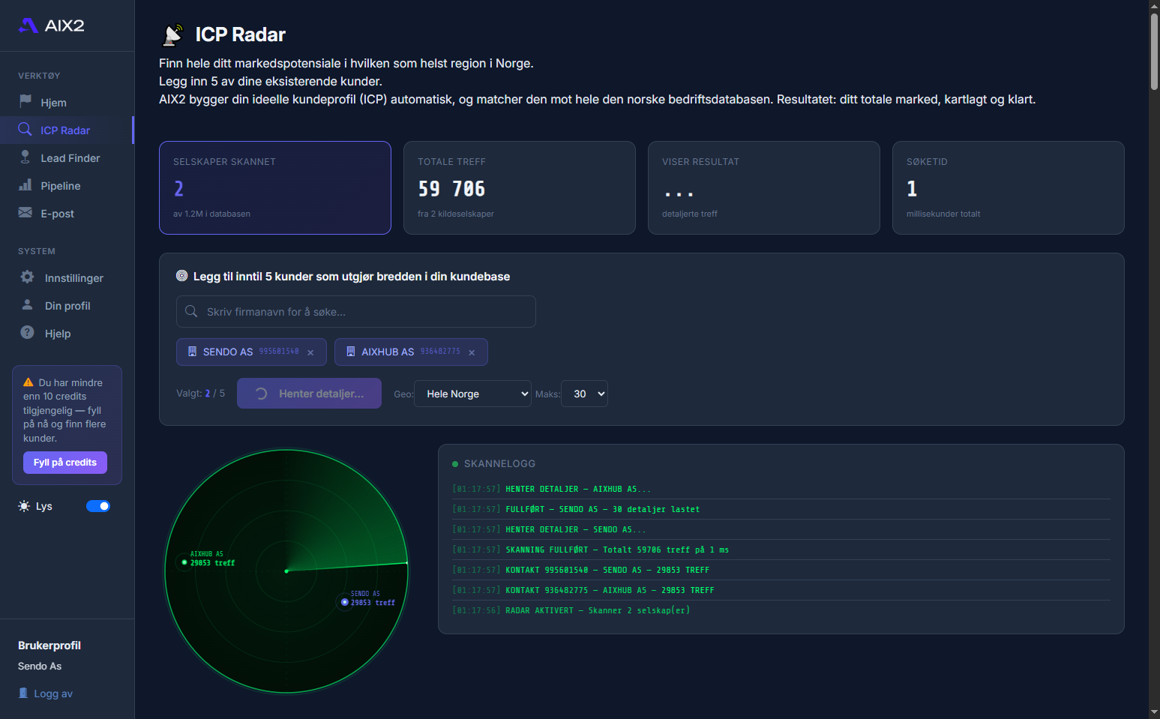Click the Hjelp question mark icon
Image resolution: width=1160 pixels, height=719 pixels.
pos(27,332)
